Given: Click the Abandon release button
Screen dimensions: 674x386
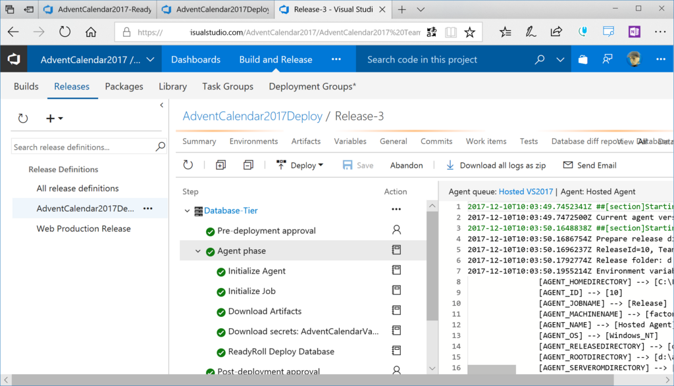Looking at the screenshot, I should [407, 165].
